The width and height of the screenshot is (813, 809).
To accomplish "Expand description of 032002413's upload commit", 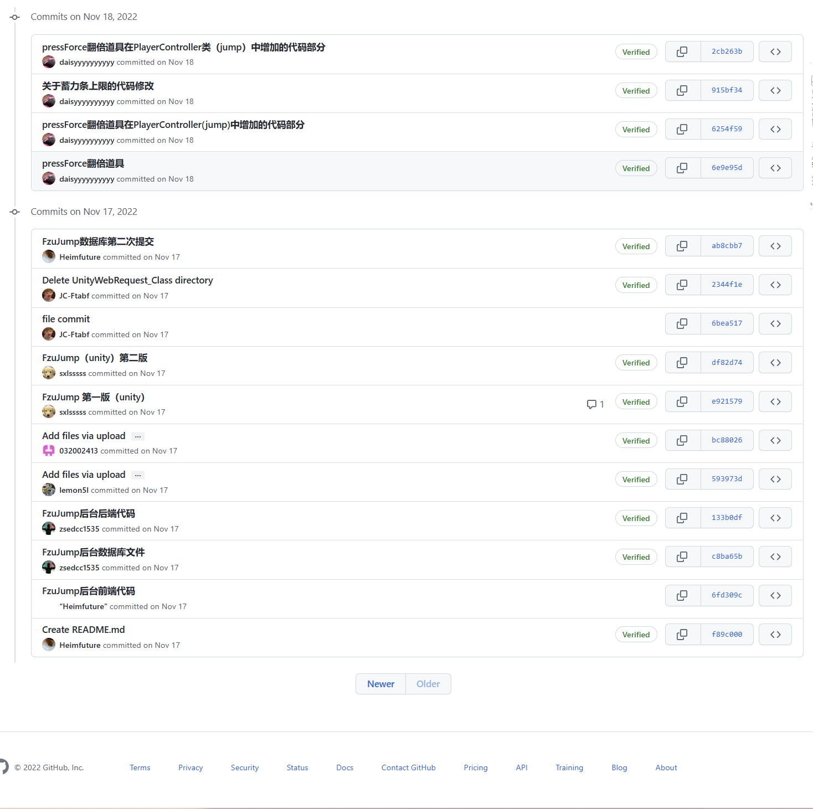I will (138, 436).
